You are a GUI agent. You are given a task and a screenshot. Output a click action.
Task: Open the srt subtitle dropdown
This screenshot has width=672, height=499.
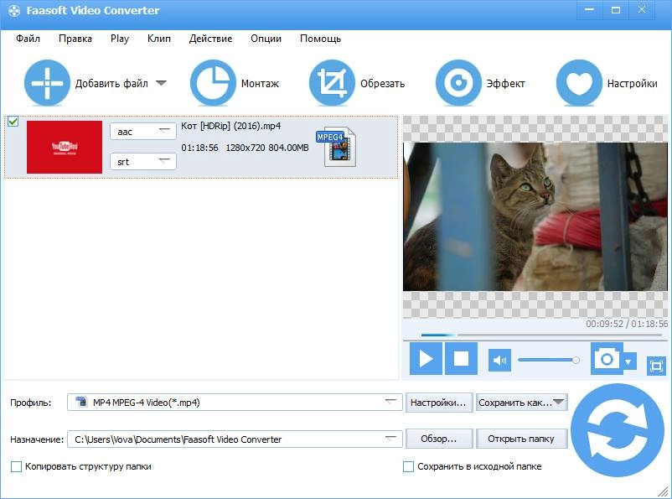click(x=143, y=161)
